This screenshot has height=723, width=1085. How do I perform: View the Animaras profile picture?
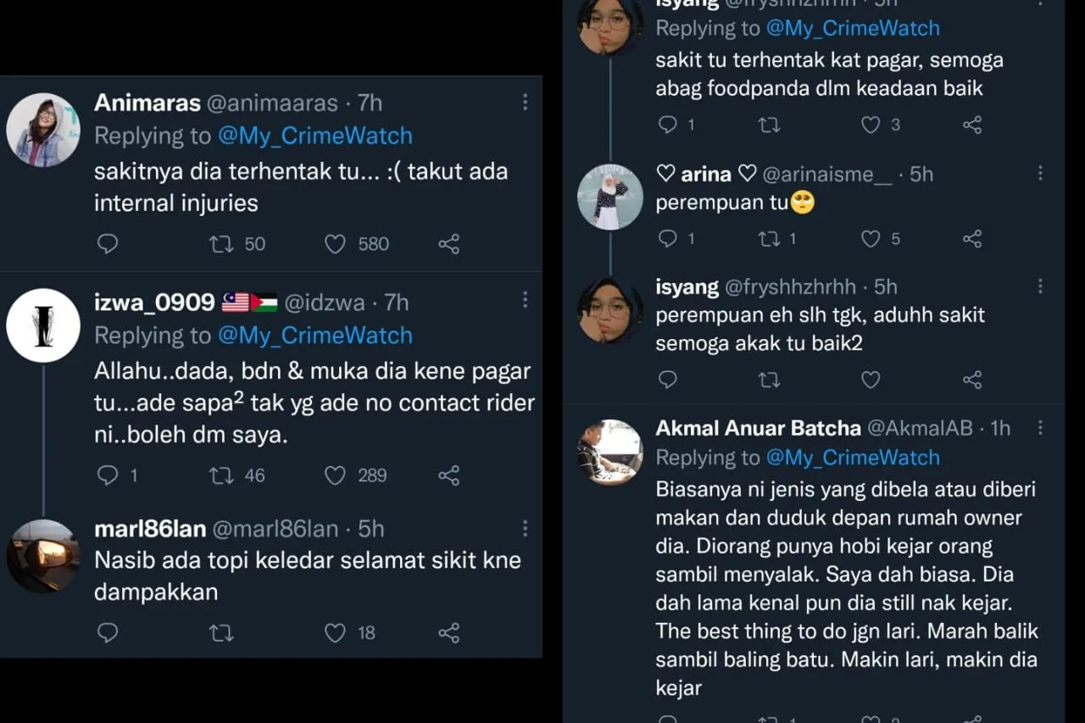point(42,130)
